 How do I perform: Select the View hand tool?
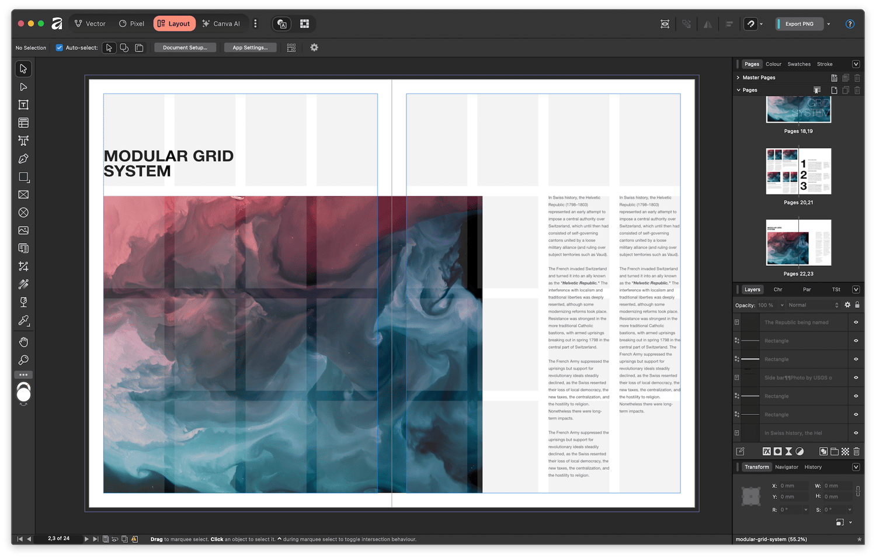coord(23,342)
